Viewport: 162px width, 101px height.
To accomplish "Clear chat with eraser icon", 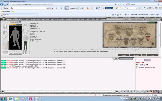I will (x=121, y=91).
